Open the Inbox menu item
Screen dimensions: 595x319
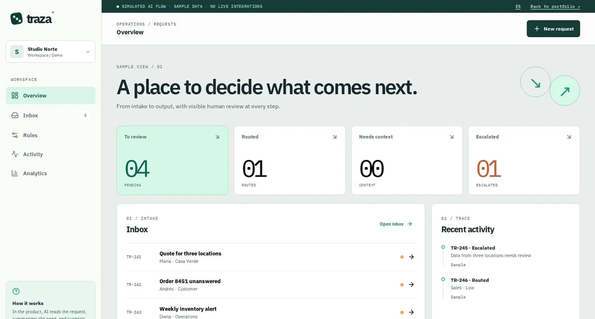coord(51,115)
